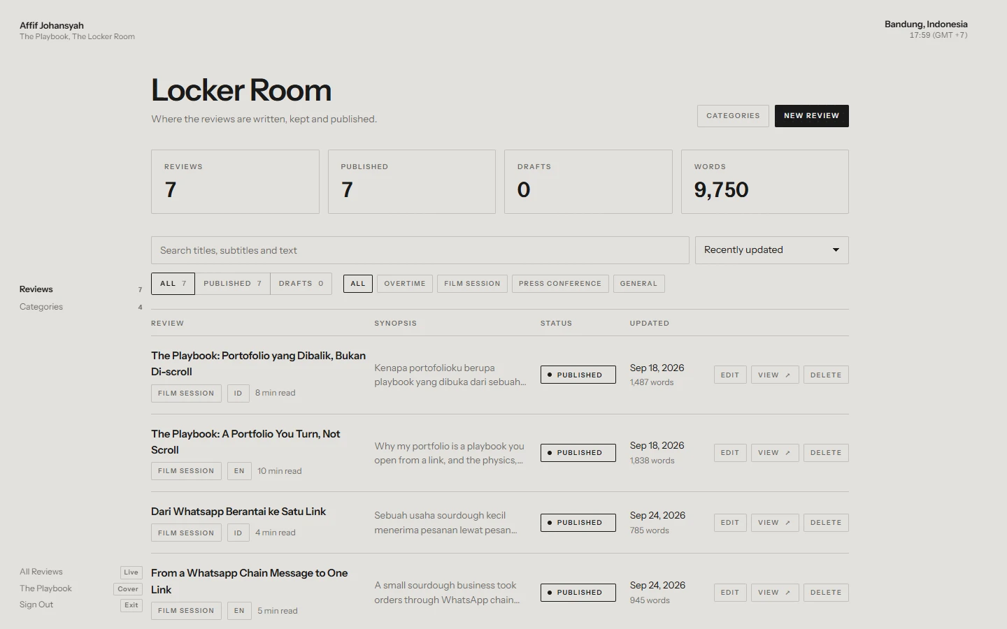Click the New Review button

[811, 116]
